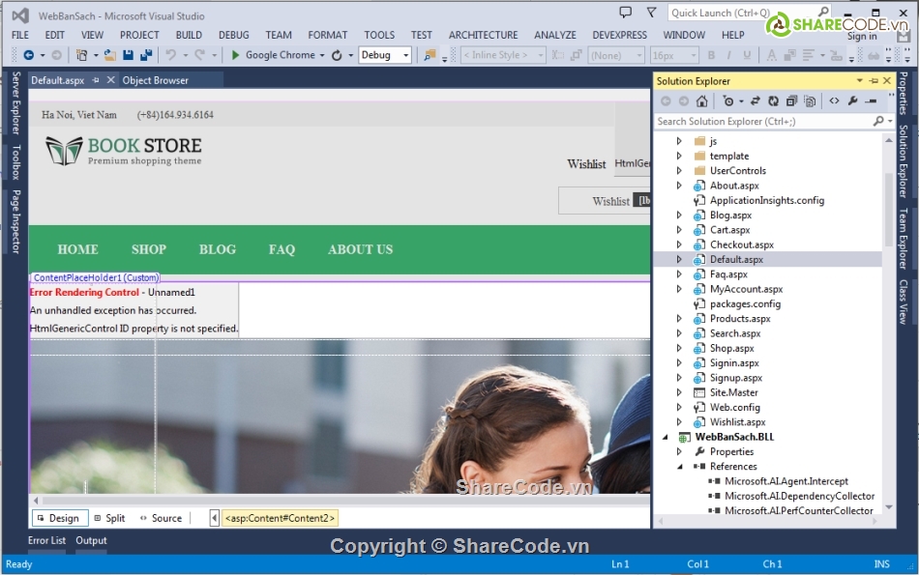Open the PROJECT menu
The height and width of the screenshot is (575, 919).
[139, 35]
